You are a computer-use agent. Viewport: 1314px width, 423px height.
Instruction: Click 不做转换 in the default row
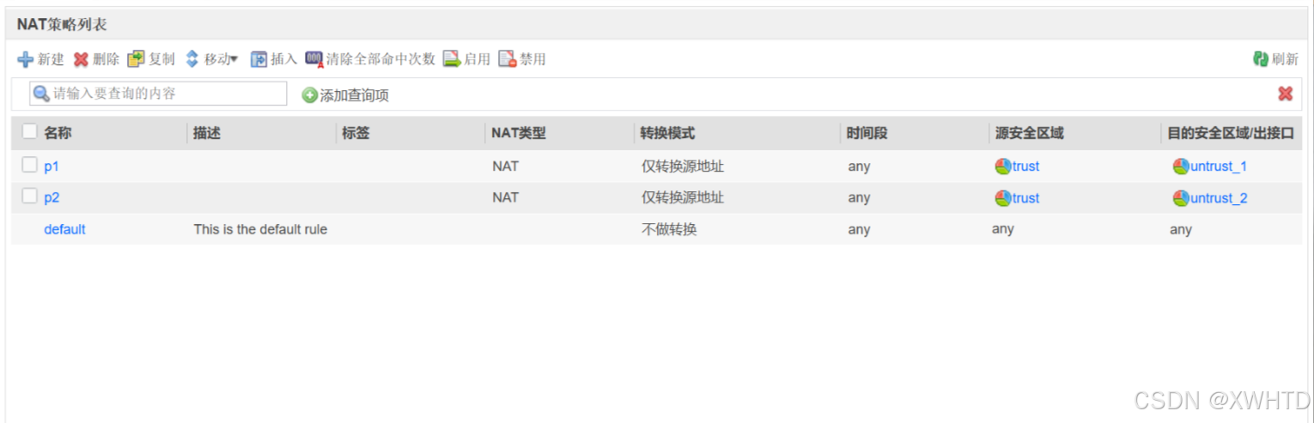(x=669, y=229)
